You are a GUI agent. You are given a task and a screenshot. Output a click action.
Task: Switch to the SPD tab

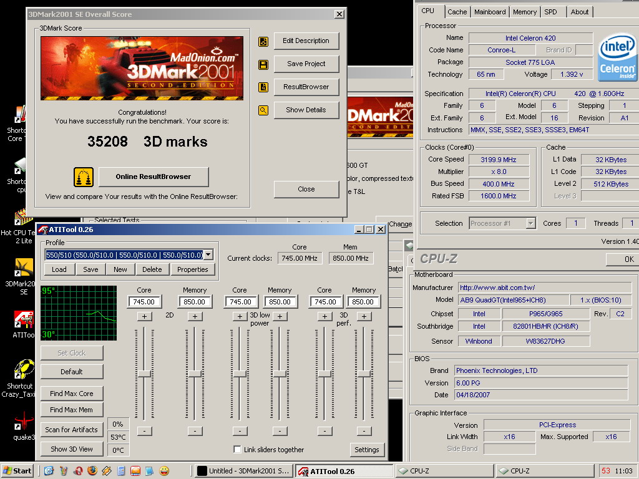pyautogui.click(x=550, y=12)
